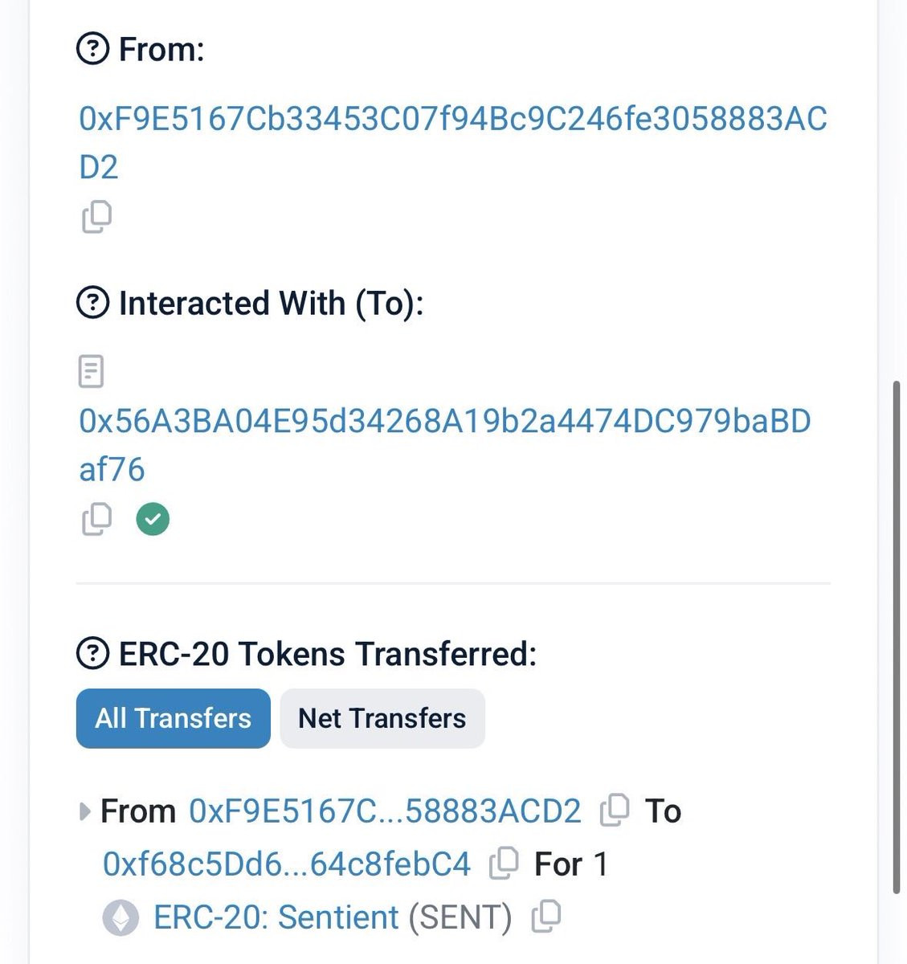The width and height of the screenshot is (907, 964).
Task: Open recipient link 0xf68c5Dd6...64c8febC4
Action: point(287,864)
